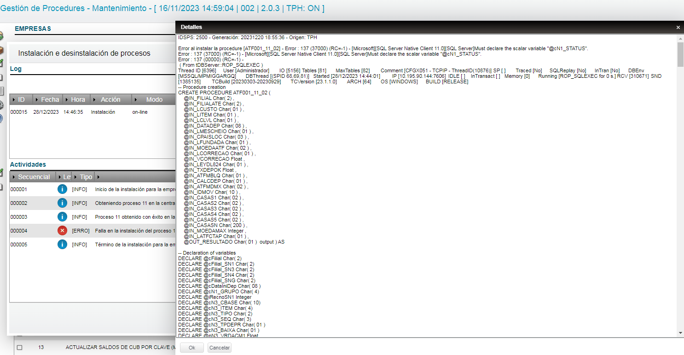Click the 'Instalación' action cell in Log
Viewport: 684px width, 355px height.
point(103,112)
